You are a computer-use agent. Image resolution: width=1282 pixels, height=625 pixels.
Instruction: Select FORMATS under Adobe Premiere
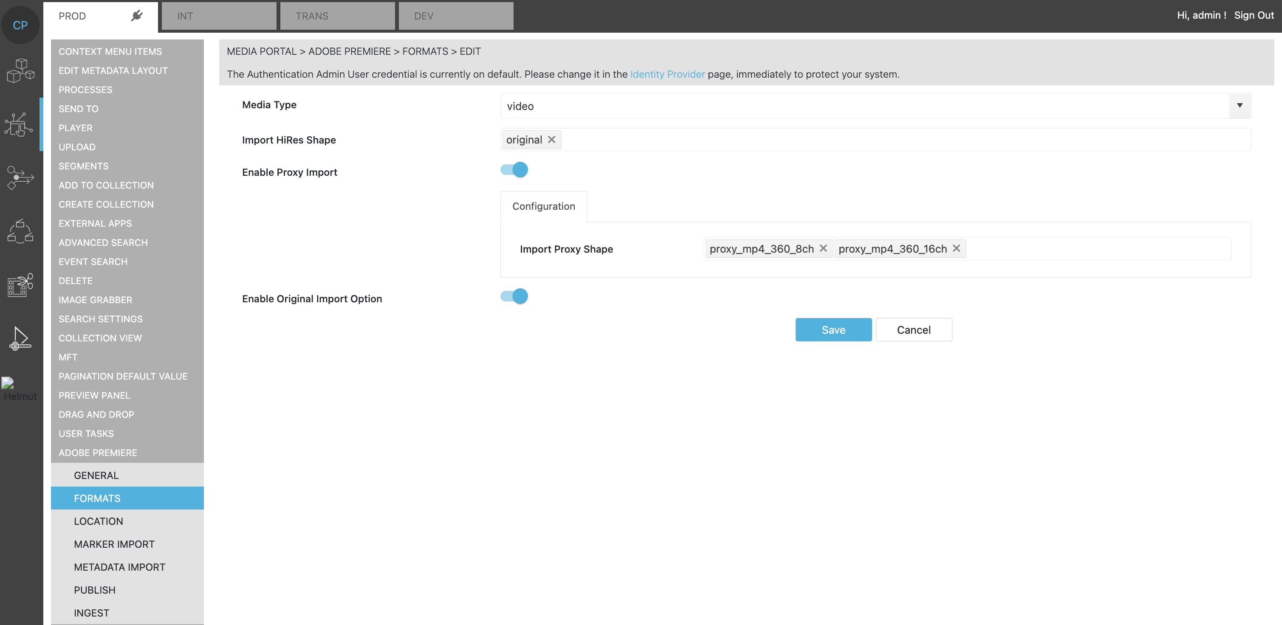tap(97, 498)
